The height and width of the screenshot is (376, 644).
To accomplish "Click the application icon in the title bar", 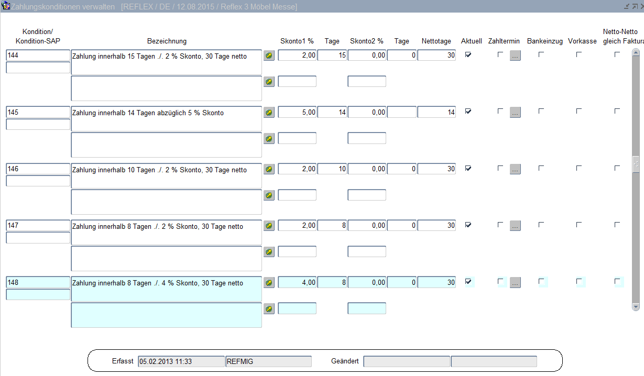I will (6, 6).
